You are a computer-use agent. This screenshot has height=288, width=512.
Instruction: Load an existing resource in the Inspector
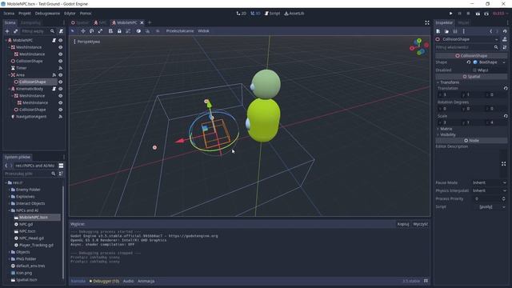point(446,31)
